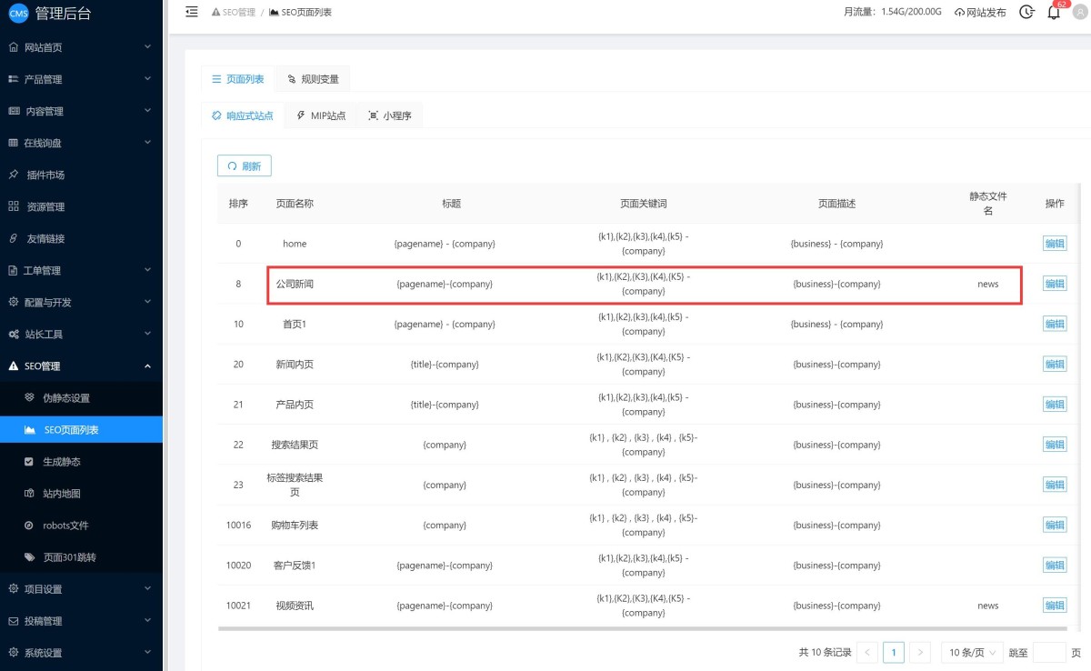
Task: Click the user avatar in top right corner
Action: pos(1080,13)
